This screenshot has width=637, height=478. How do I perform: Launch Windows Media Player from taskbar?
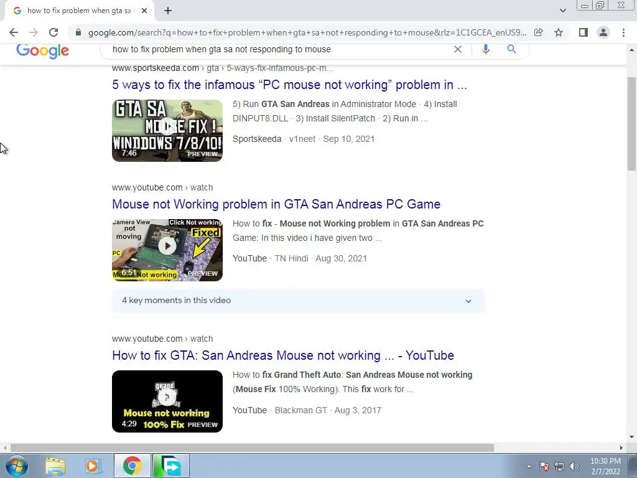(x=92, y=466)
